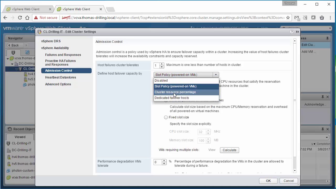Go to browser home page
This screenshot has width=336, height=189.
[27, 18]
